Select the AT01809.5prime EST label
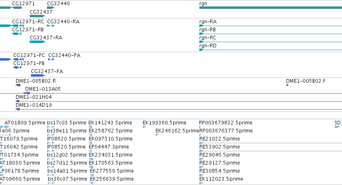Viewport: 342px width, 185px height. tap(25, 123)
